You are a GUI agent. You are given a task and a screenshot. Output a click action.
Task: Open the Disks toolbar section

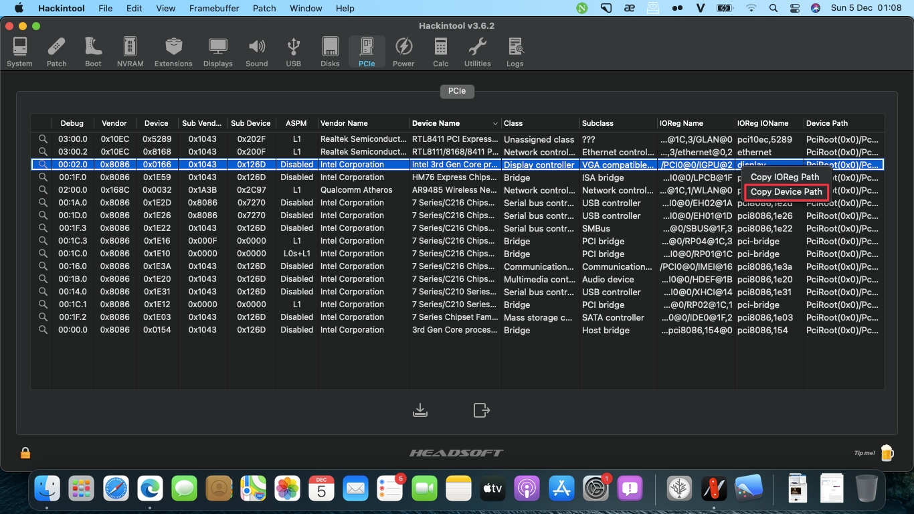330,52
